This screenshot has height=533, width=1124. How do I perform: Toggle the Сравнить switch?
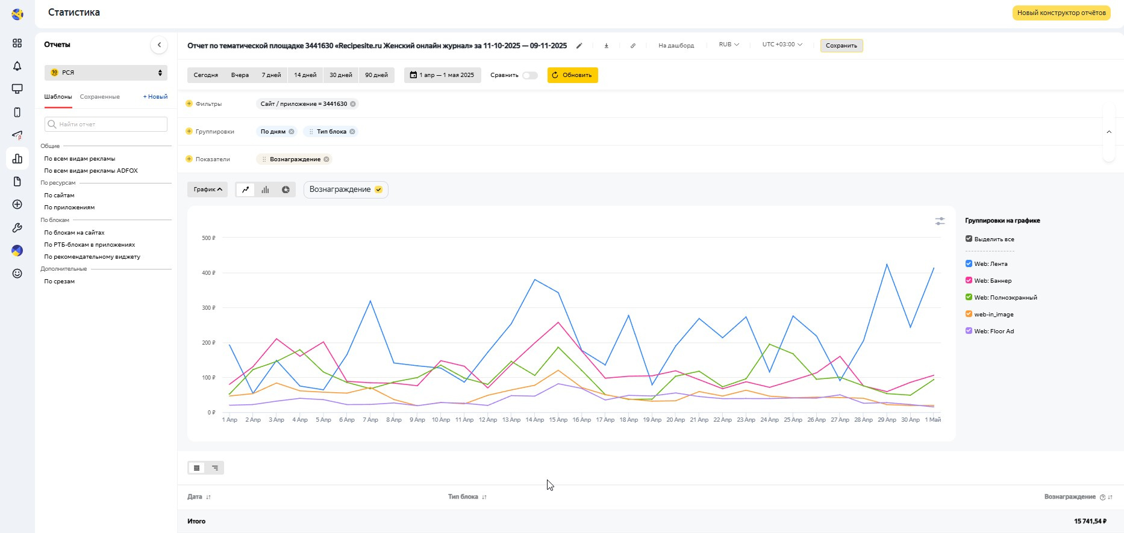pos(530,75)
